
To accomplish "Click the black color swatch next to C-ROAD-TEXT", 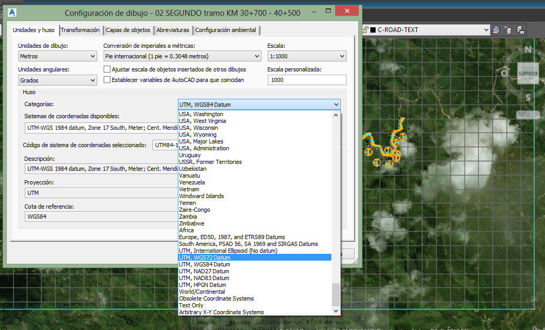I will point(372,30).
